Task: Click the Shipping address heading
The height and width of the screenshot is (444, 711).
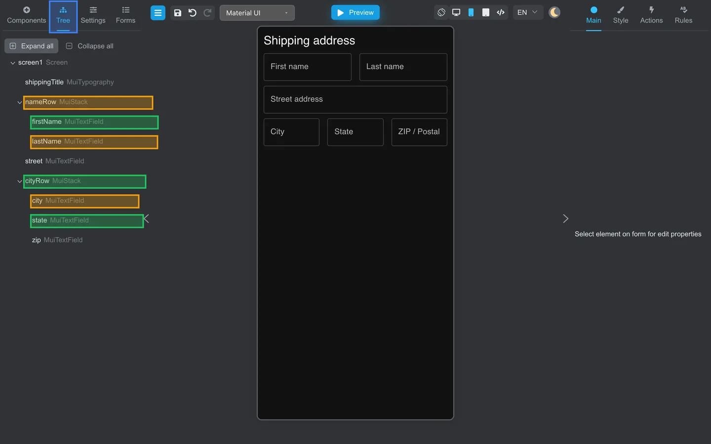Action: point(310,40)
